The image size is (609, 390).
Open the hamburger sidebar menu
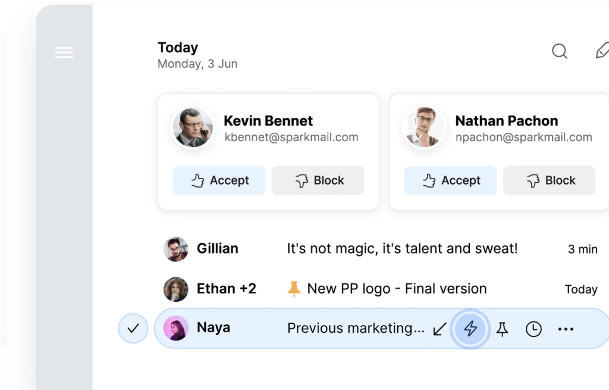point(64,52)
